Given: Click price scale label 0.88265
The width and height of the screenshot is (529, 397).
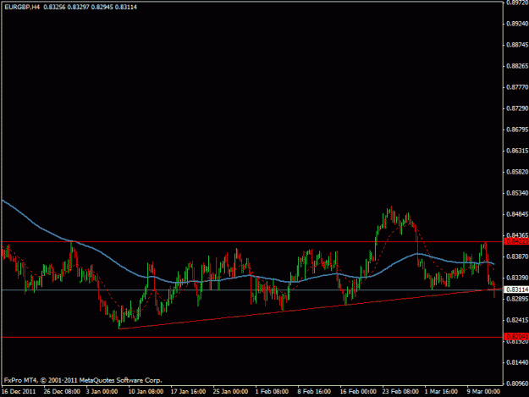Looking at the screenshot, I should pyautogui.click(x=517, y=66).
